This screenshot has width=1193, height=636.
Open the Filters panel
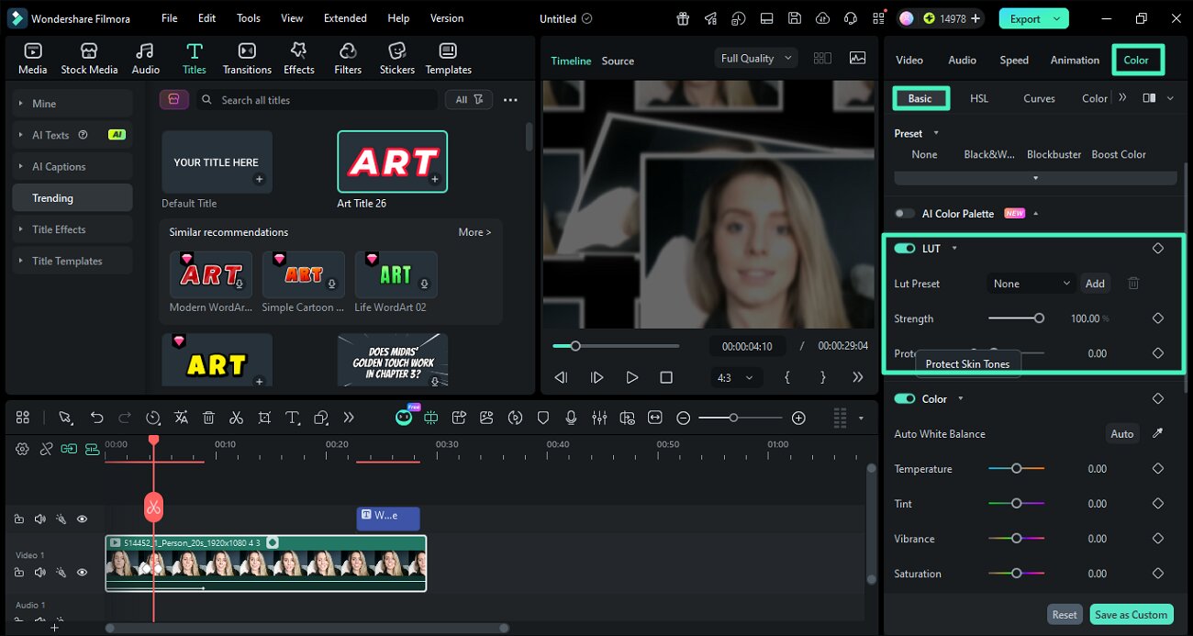(348, 59)
